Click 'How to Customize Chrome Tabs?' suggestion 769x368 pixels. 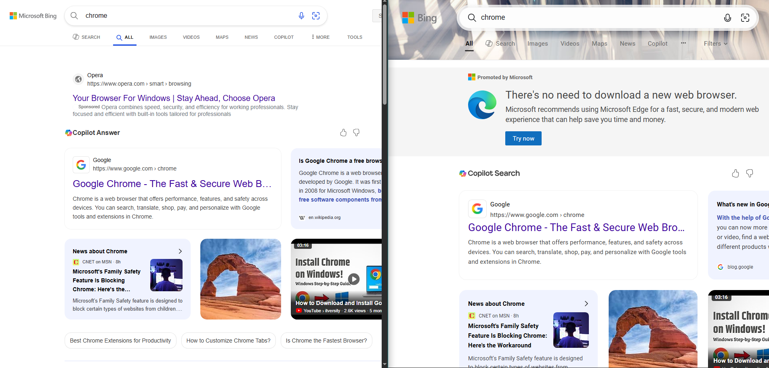pos(229,341)
